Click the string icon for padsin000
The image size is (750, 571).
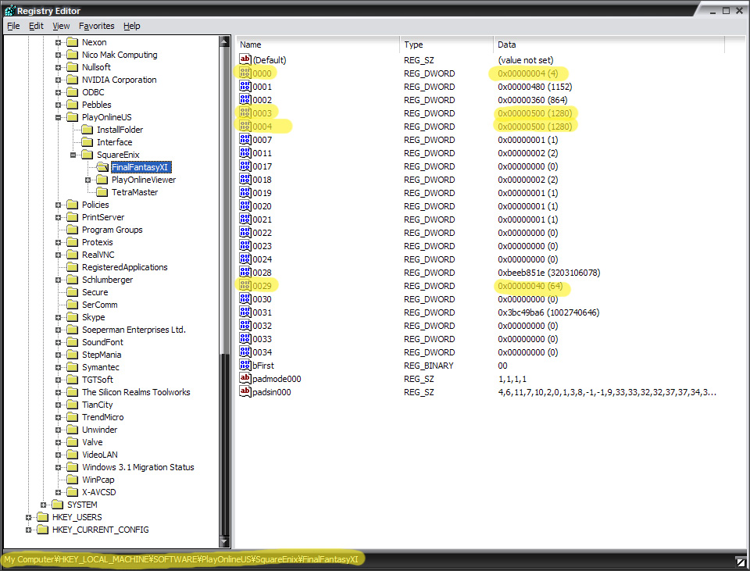tap(245, 392)
